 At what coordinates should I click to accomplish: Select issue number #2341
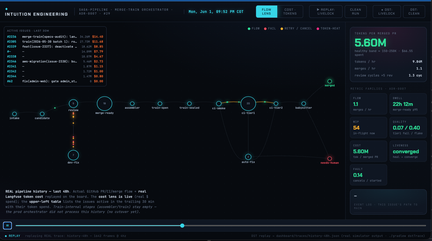[12, 66]
